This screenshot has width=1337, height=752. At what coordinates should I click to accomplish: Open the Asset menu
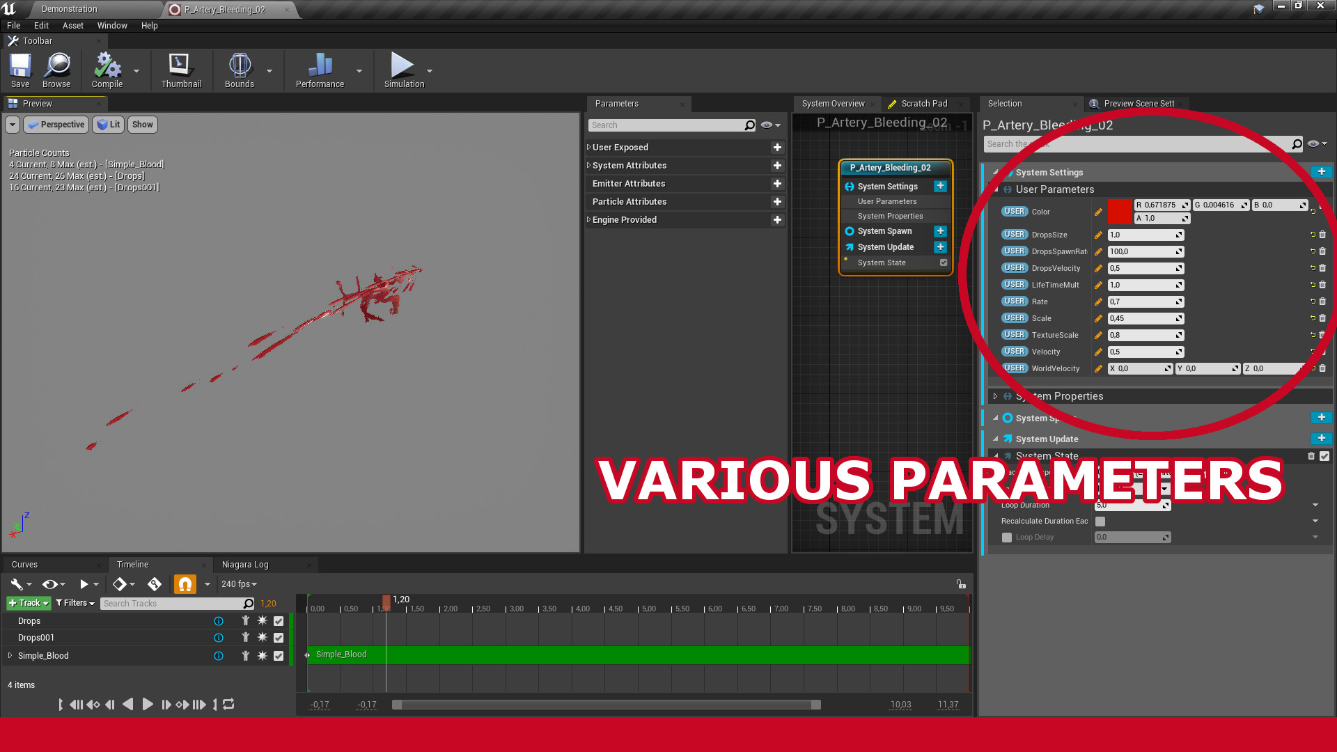[x=73, y=26]
